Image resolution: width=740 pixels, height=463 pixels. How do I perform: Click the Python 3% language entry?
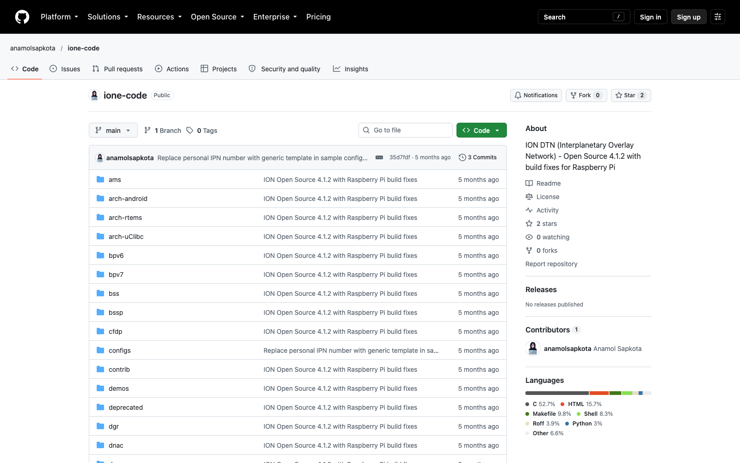coord(584,424)
